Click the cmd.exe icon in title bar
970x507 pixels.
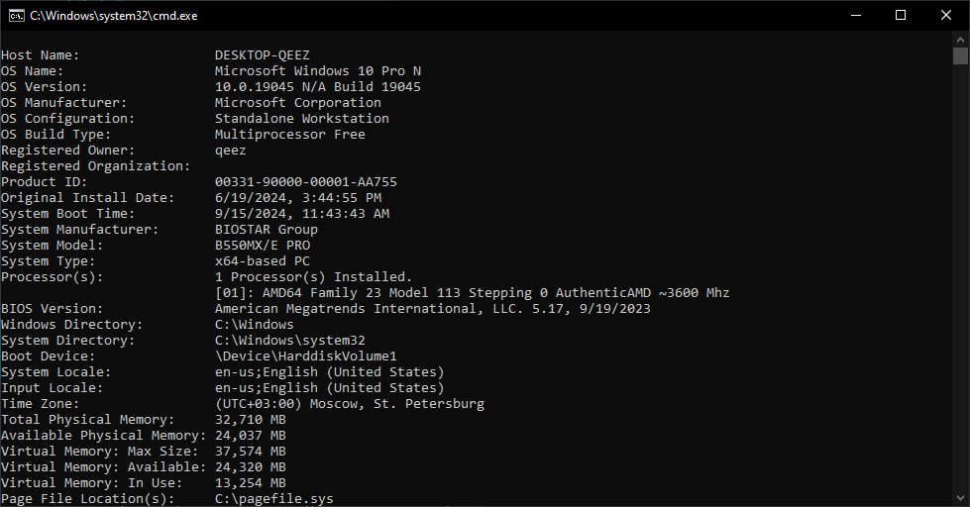(17, 16)
